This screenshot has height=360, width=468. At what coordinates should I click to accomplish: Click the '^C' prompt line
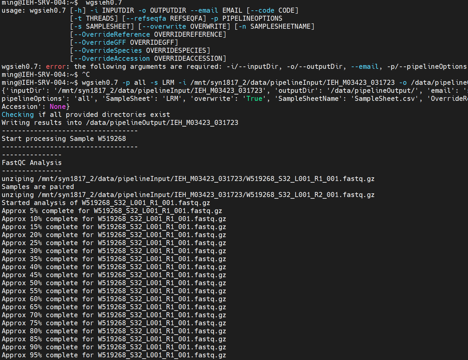46,74
